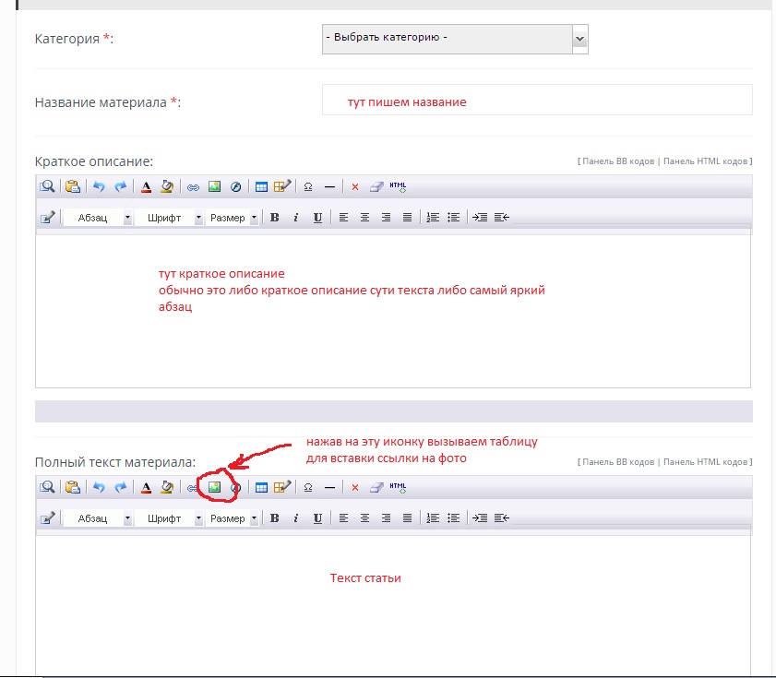Insert special character Omega in short description editor
This screenshot has width=776, height=678.
coord(308,186)
